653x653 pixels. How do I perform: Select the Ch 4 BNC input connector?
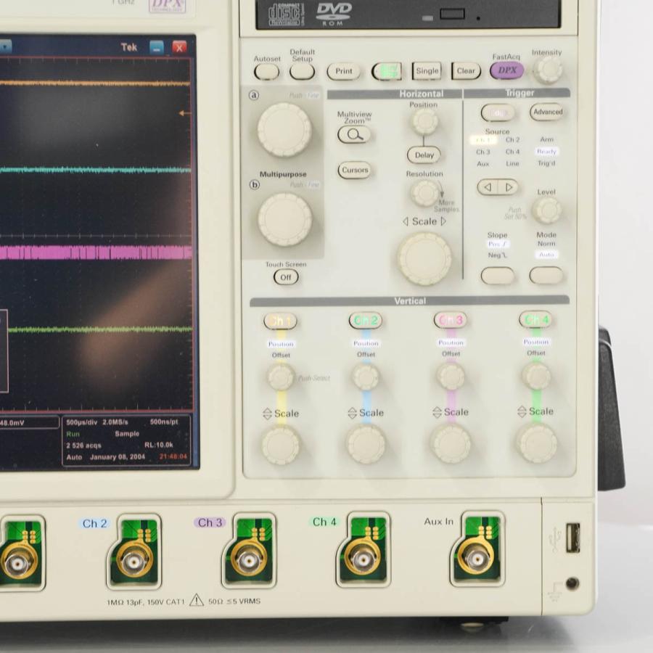[x=364, y=558]
